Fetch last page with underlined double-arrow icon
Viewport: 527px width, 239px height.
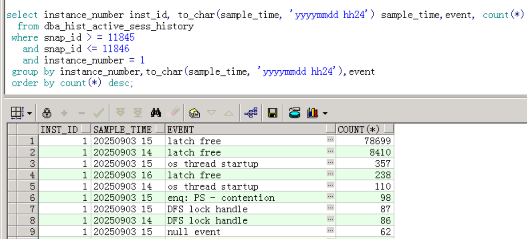tap(138, 113)
